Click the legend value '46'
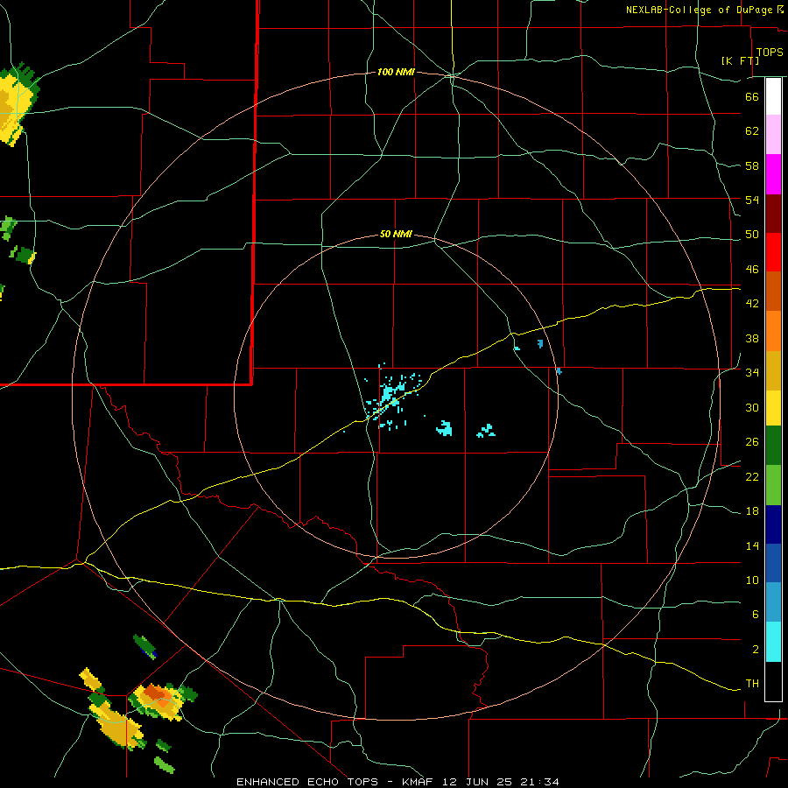The height and width of the screenshot is (788, 788). point(752,270)
